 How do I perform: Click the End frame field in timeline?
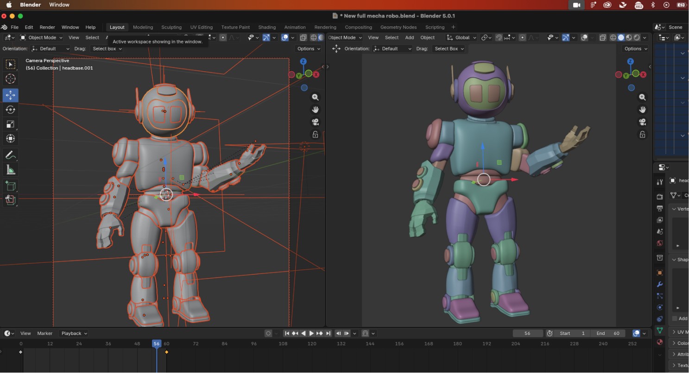tap(607, 333)
